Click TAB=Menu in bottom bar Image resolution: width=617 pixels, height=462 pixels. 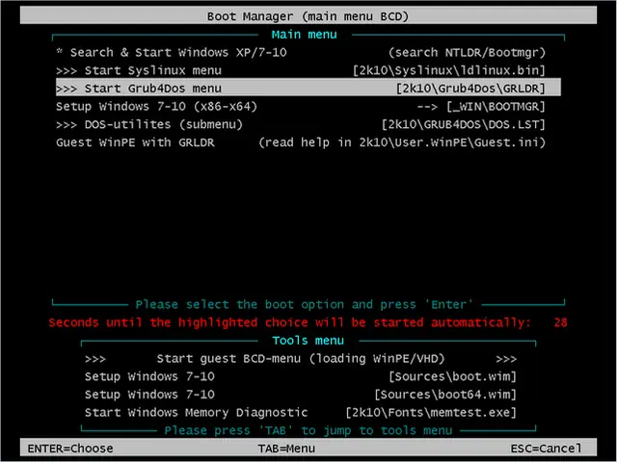[x=286, y=449]
